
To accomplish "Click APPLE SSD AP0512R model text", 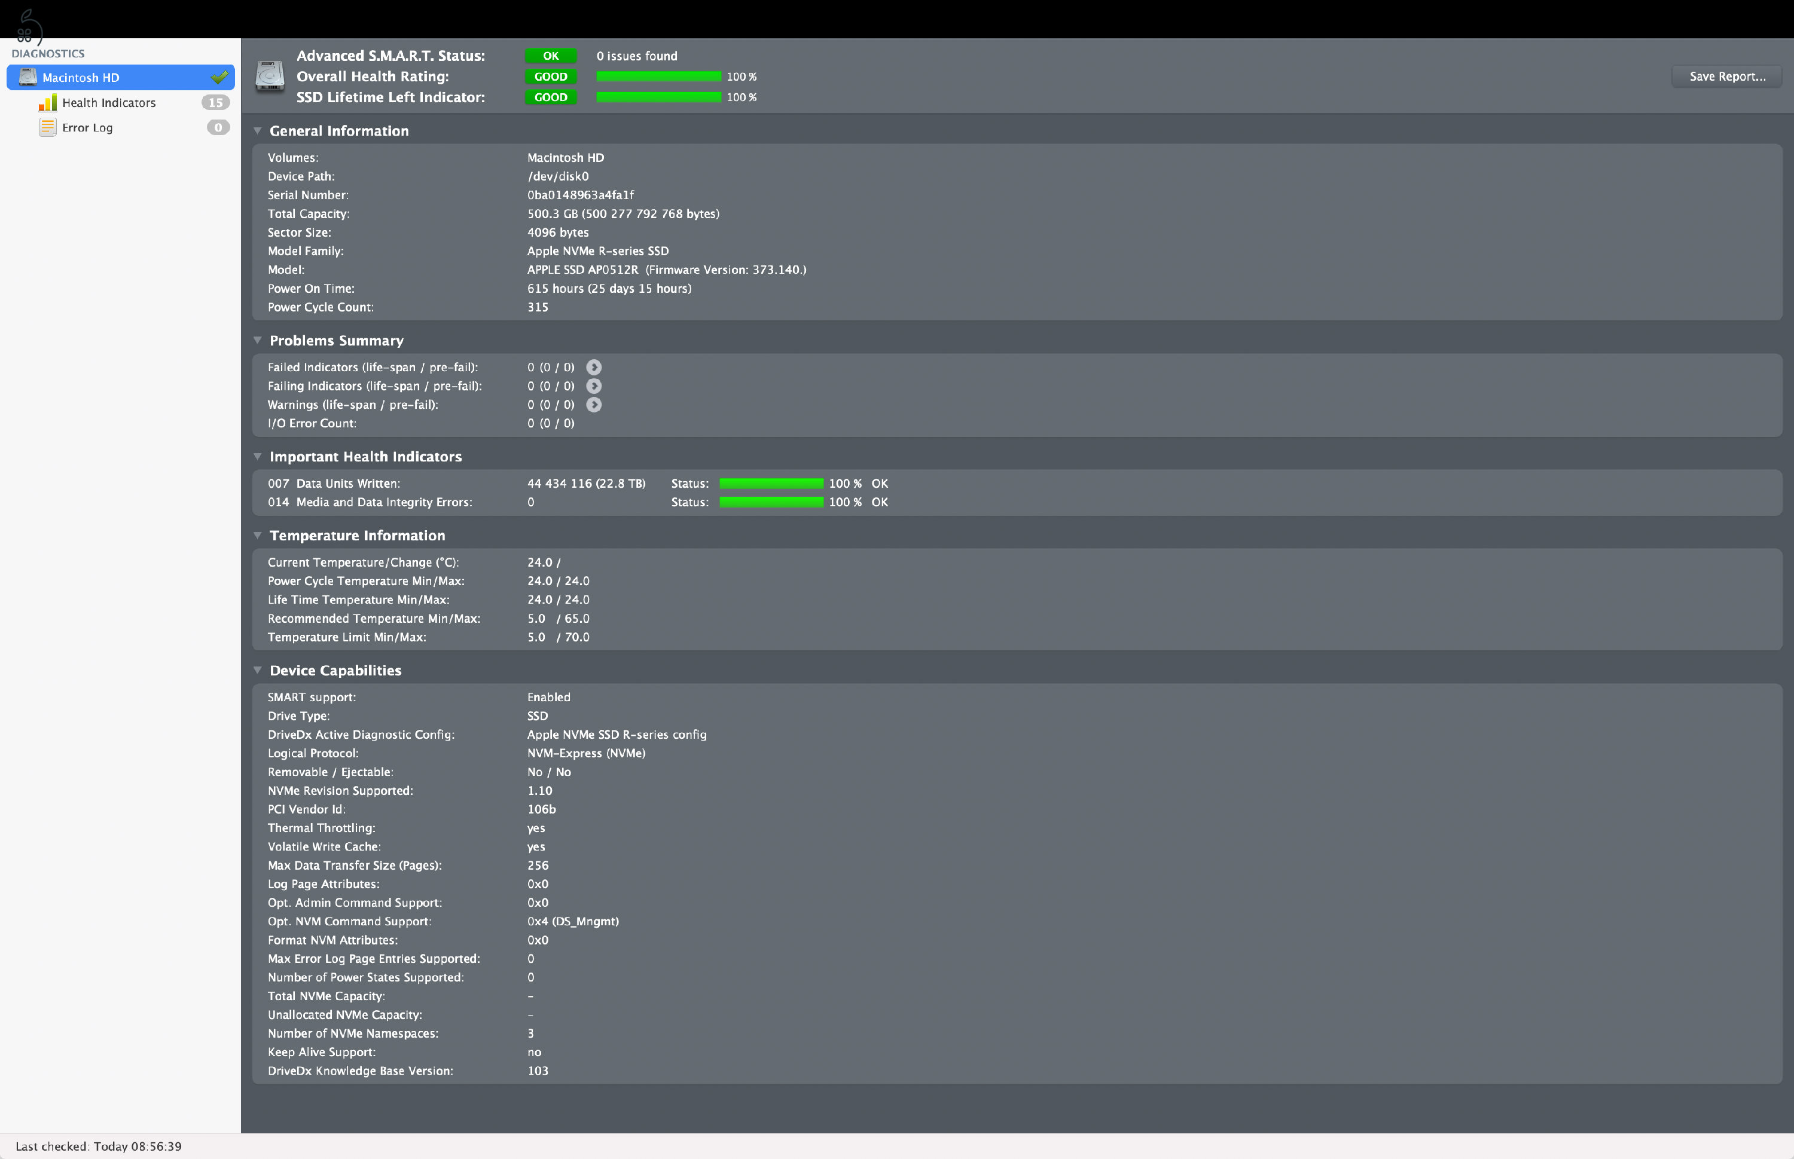I will [x=582, y=270].
